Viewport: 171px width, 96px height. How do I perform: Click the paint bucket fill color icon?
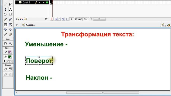click(6, 57)
